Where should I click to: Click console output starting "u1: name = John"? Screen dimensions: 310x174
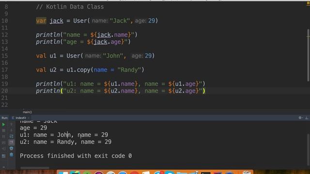click(x=64, y=135)
